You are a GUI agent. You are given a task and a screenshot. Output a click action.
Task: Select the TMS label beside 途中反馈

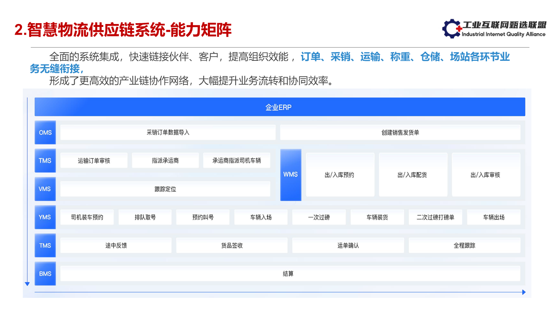pos(45,245)
